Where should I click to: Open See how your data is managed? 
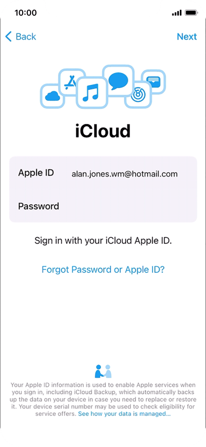pyautogui.click(x=124, y=413)
